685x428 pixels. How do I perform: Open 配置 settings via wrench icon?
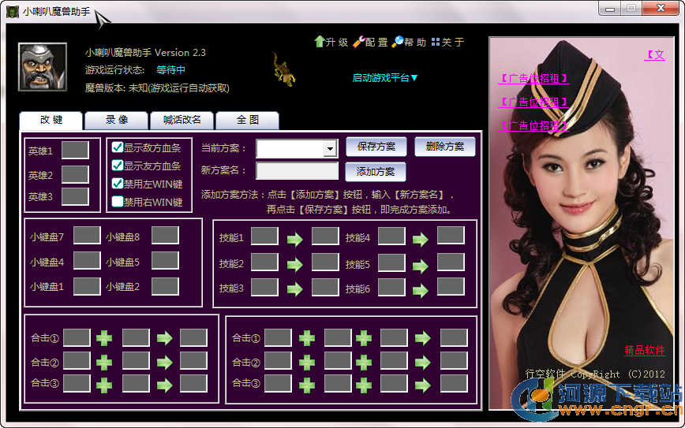coord(357,42)
